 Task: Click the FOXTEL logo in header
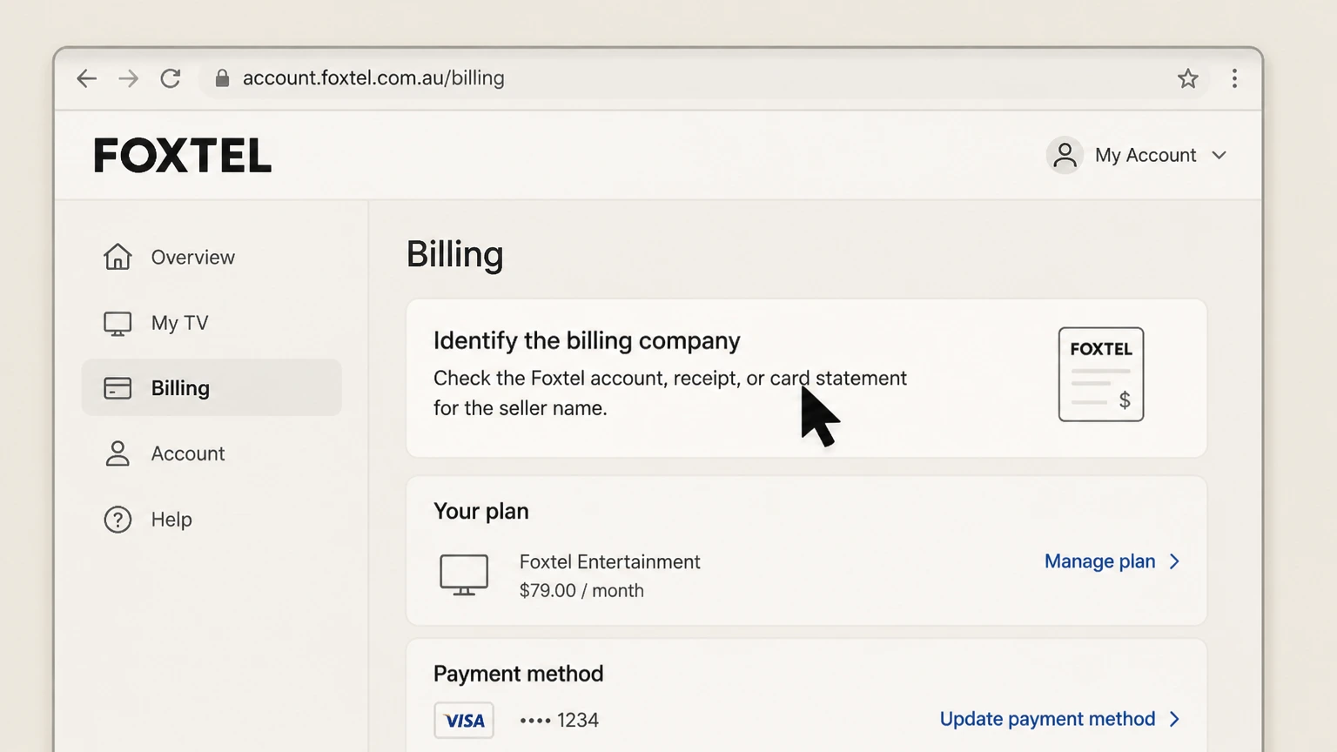tap(183, 156)
